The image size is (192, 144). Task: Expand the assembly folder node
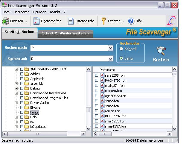tap(16, 84)
